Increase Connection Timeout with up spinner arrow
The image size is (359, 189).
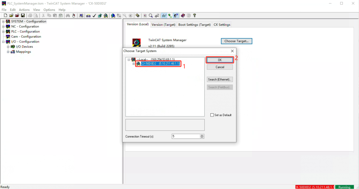202,135
